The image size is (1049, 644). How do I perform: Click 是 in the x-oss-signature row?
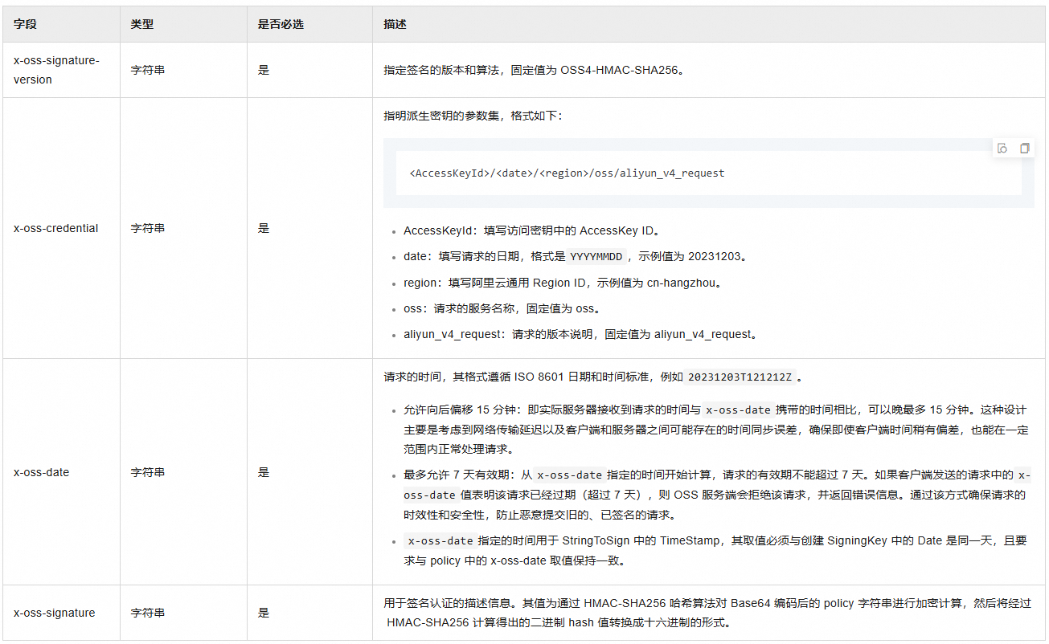263,613
